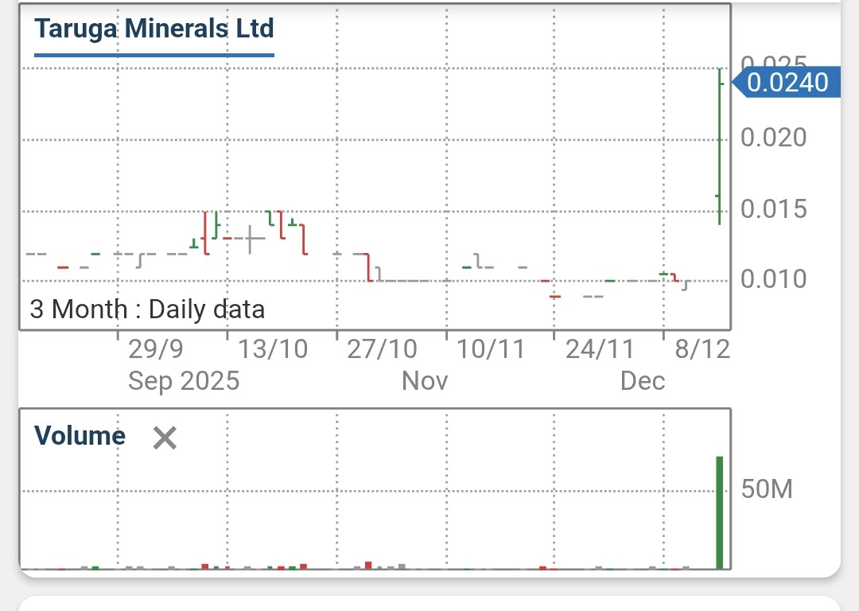Click the Dec month label
Screen dimensions: 859x611
643,381
